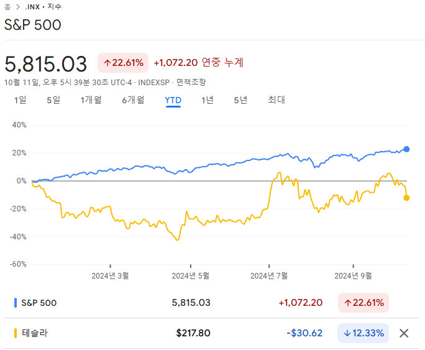Click the Tesla yellow legend marker
The image size is (425, 350).
tap(15, 333)
